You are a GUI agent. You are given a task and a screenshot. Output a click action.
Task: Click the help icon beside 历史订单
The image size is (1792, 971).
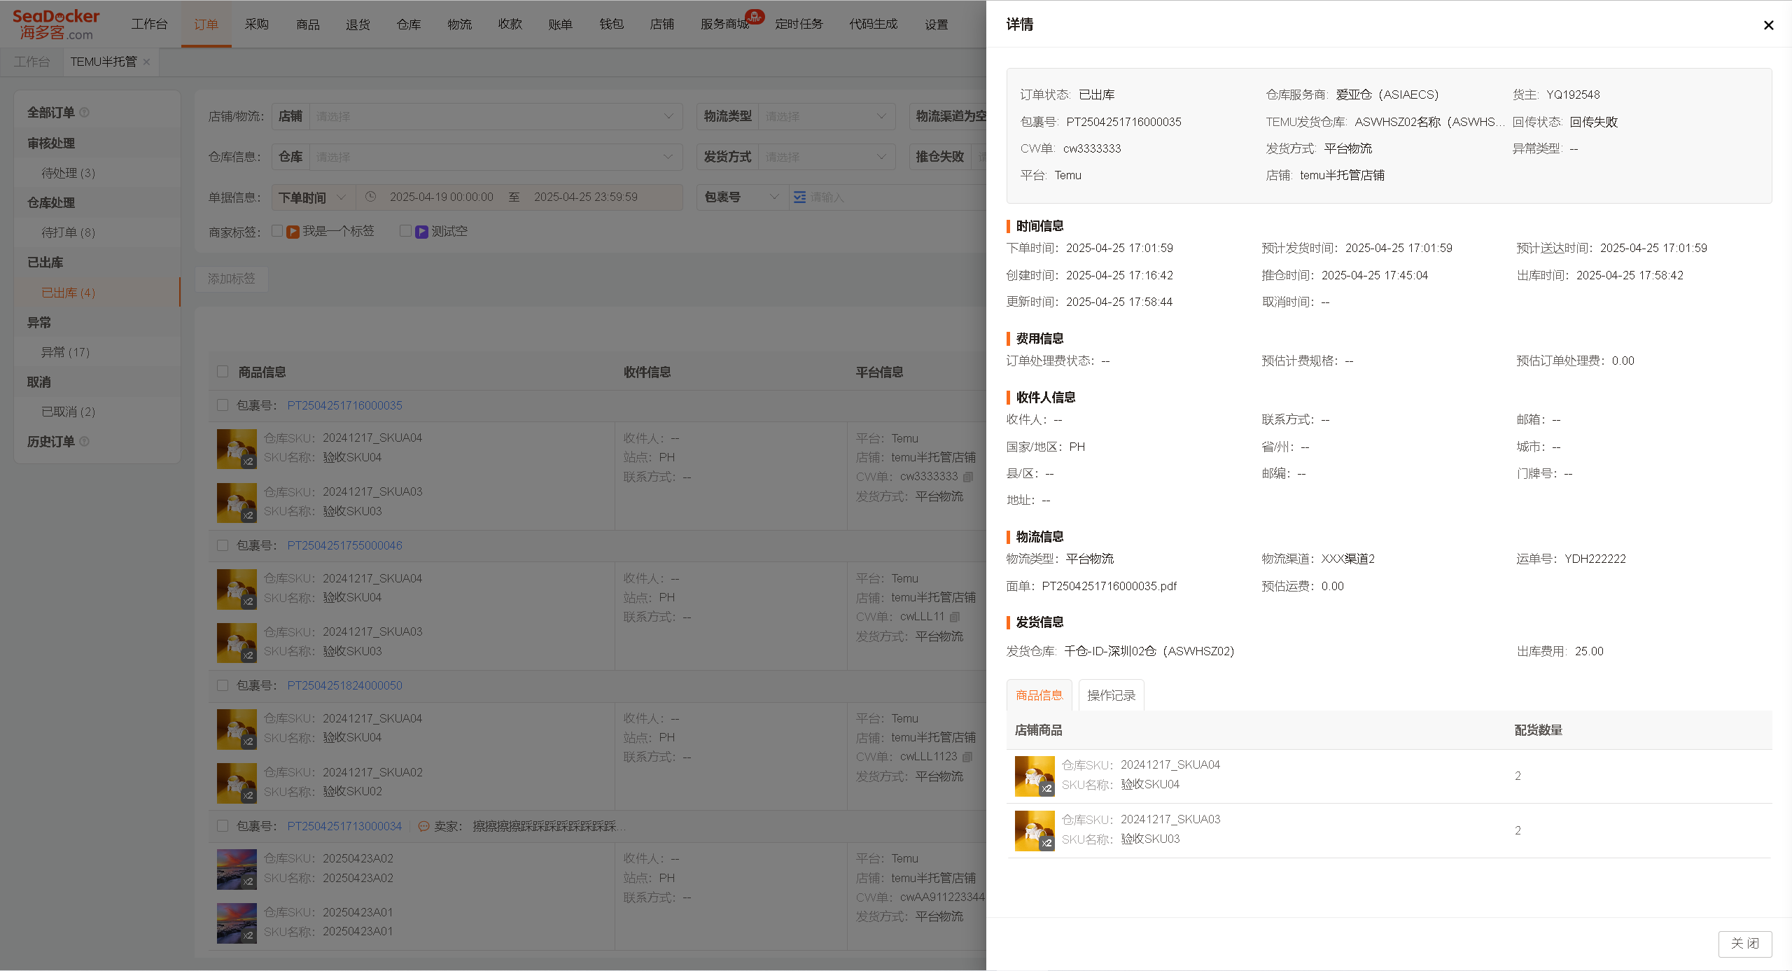coord(85,442)
